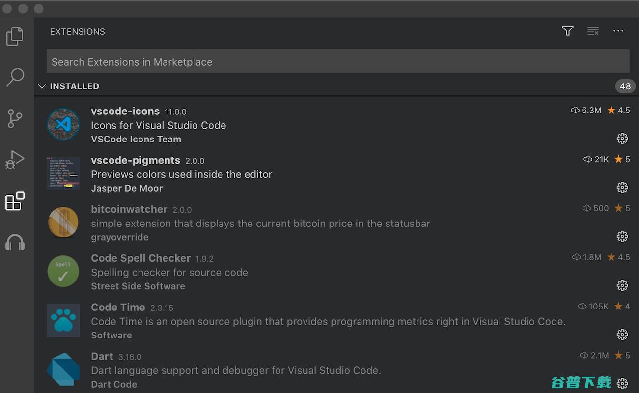
Task: Click publisher VSCode Icons Team
Action: [x=136, y=139]
